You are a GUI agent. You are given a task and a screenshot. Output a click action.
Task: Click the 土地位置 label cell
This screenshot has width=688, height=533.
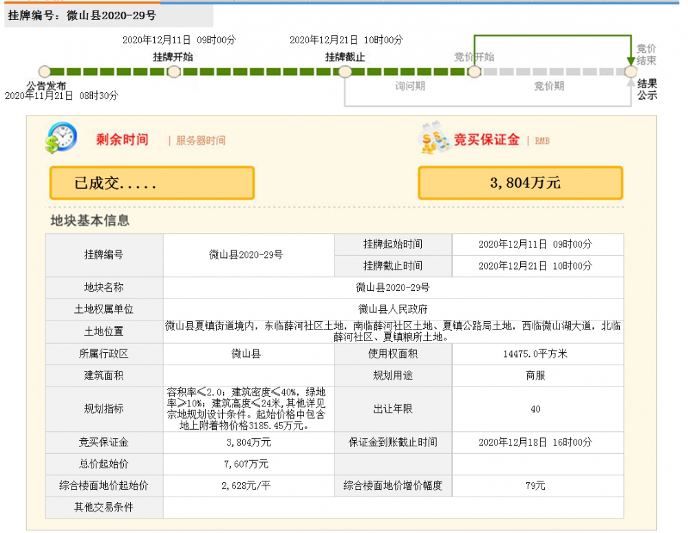[104, 331]
